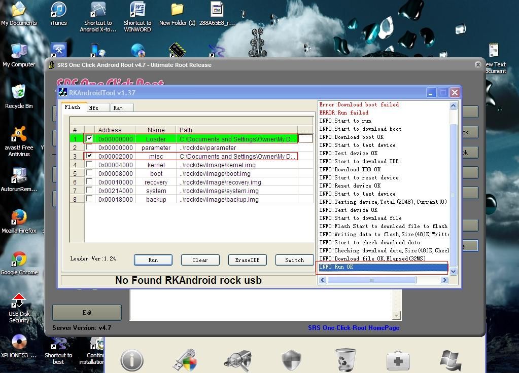Check the parameter row checkbox
Image resolution: width=519 pixels, height=373 pixels.
click(x=89, y=147)
